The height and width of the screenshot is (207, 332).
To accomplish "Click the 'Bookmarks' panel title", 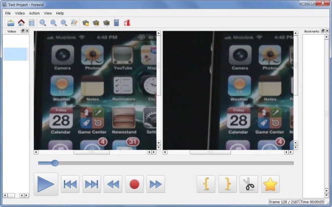I will pyautogui.click(x=312, y=31).
